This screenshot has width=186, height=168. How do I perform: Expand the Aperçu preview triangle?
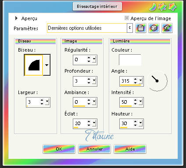(16, 18)
